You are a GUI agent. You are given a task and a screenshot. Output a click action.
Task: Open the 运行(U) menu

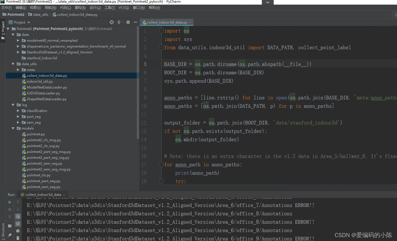coord(95,7)
